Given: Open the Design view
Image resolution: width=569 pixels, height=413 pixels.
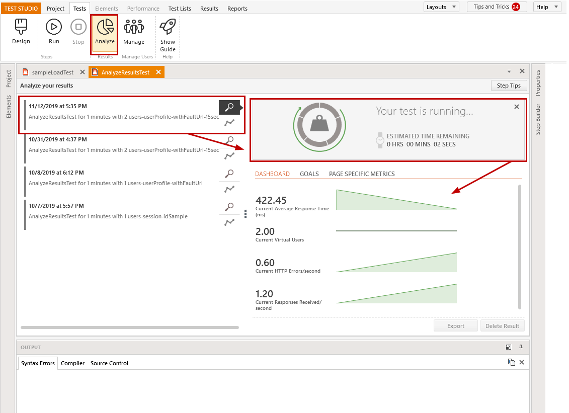Looking at the screenshot, I should 21,32.
